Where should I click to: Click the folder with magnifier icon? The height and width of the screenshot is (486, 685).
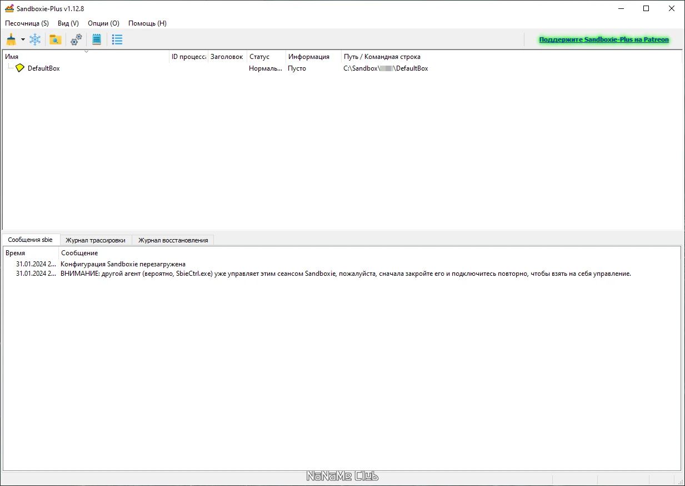pos(55,39)
